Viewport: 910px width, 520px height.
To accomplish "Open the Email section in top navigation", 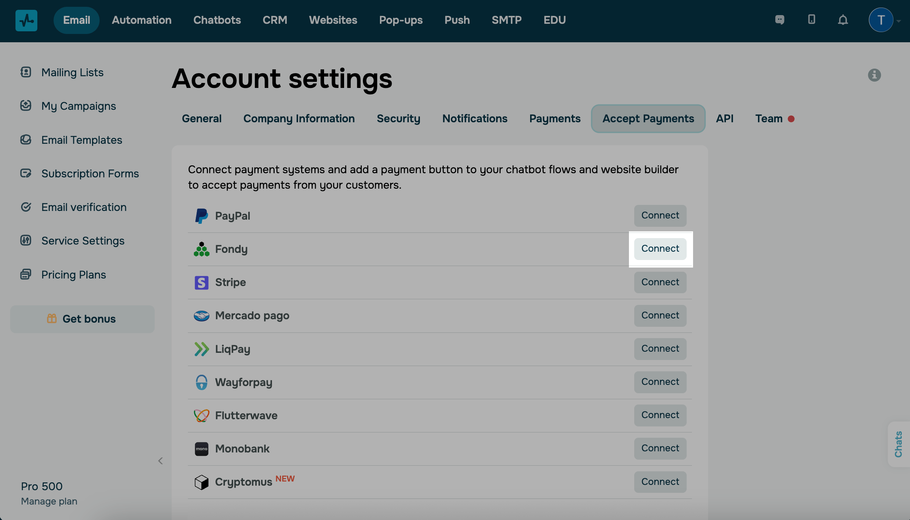I will [77, 20].
